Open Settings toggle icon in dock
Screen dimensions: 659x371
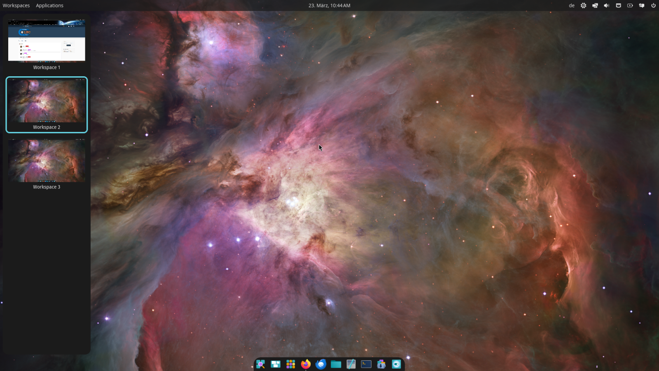(396, 364)
